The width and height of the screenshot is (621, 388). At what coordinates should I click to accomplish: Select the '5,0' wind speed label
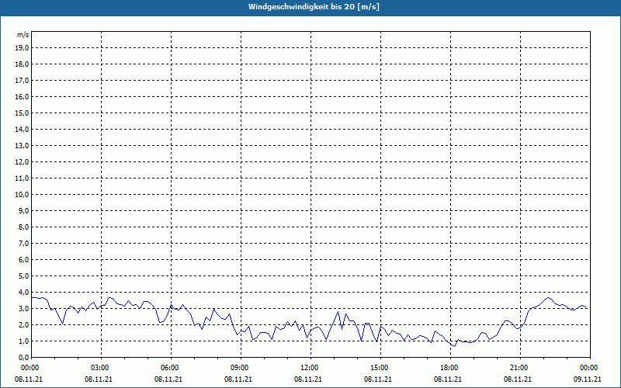[24, 276]
